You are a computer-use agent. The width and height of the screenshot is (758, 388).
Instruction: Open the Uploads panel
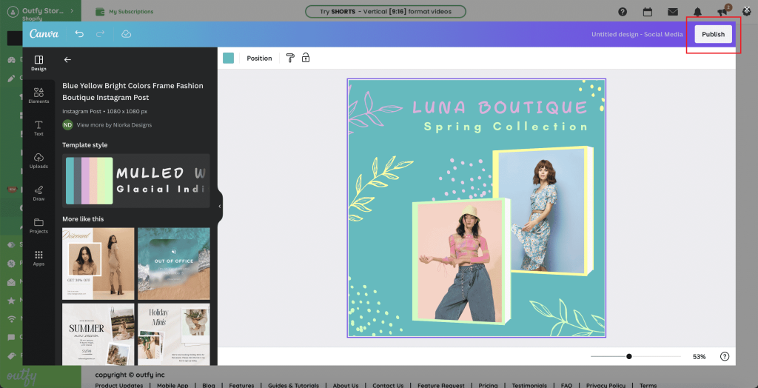[x=38, y=160]
